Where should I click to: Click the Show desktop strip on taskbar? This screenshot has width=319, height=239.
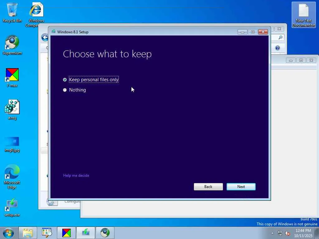pos(317,233)
